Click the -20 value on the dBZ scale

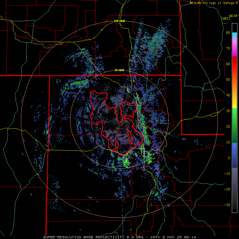pyautogui.click(x=227, y=189)
